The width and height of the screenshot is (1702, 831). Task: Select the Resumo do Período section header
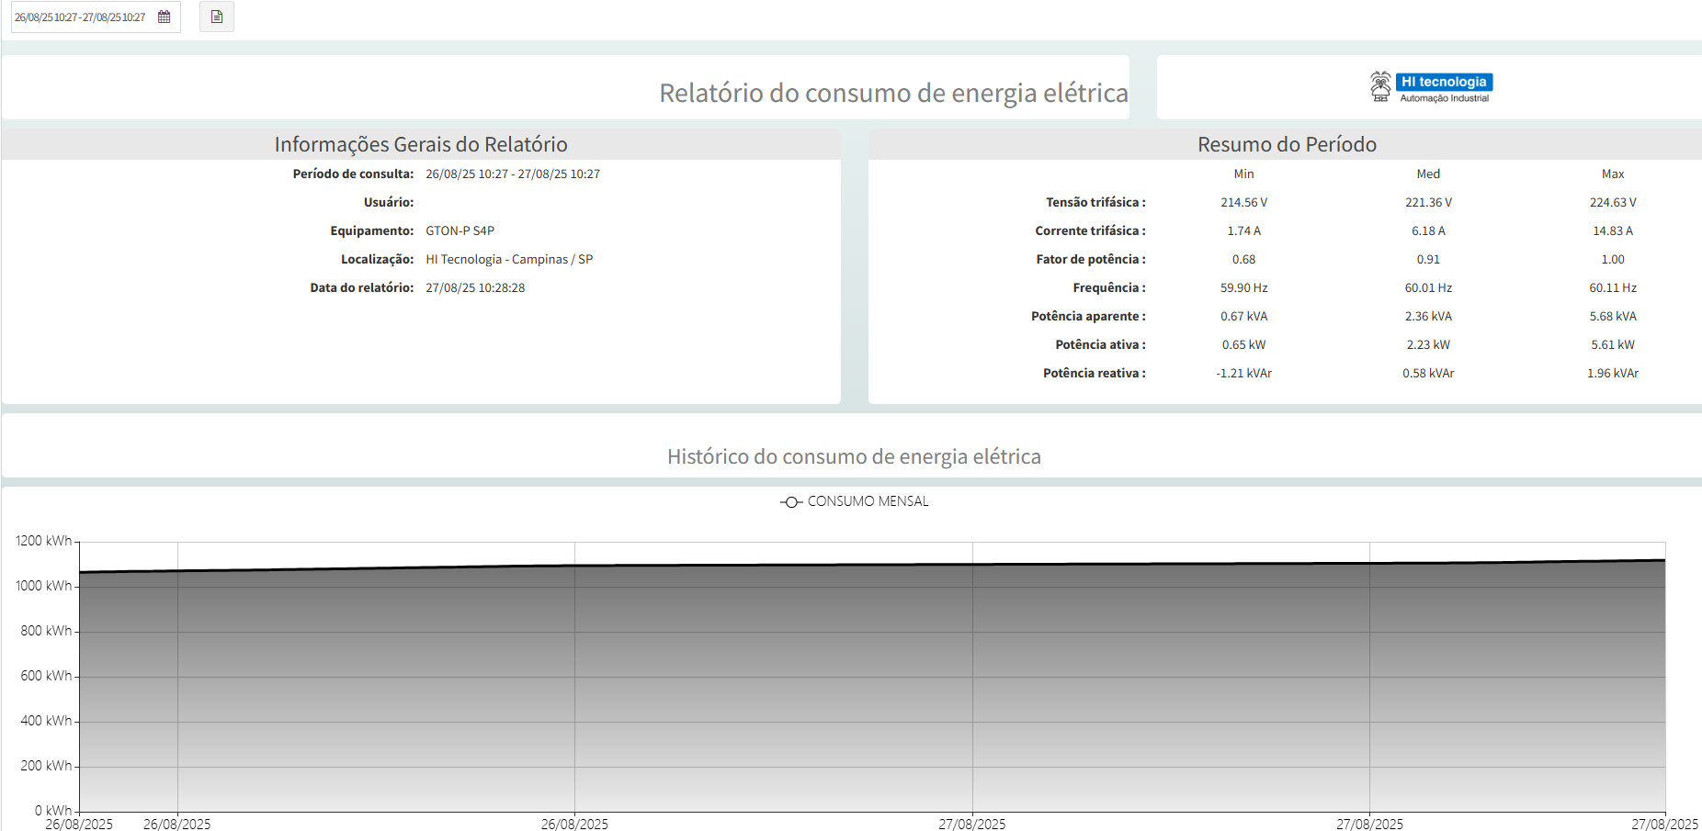pyautogui.click(x=1286, y=144)
